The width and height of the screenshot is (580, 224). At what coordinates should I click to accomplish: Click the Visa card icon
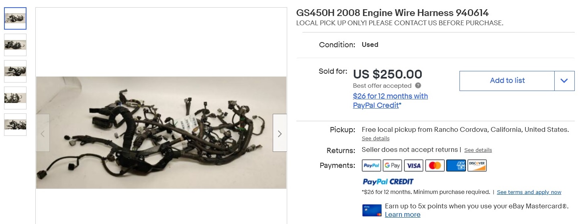click(x=414, y=165)
